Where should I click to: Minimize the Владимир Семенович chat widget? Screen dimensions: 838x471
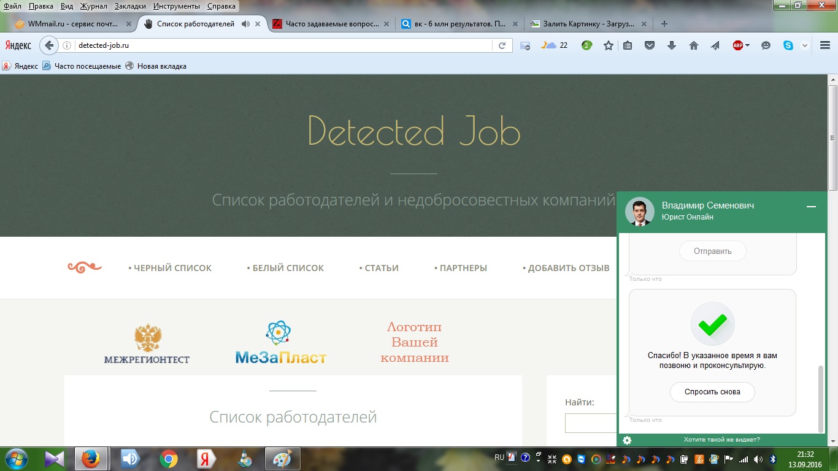[x=811, y=207]
